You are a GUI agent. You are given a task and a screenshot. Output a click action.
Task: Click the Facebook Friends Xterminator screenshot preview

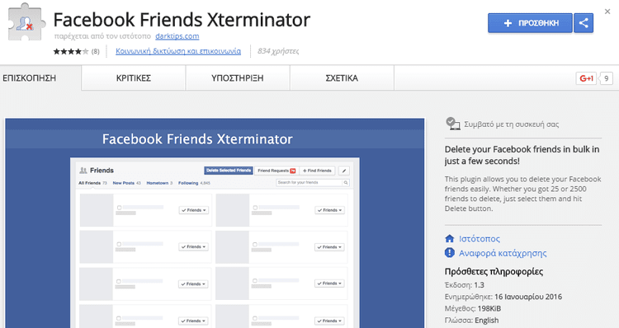coord(215,223)
